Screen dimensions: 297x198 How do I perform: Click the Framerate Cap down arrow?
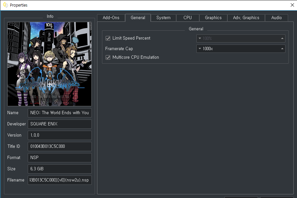(x=200, y=49)
